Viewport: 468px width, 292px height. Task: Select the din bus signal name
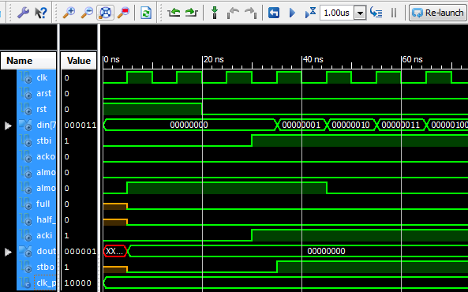[46, 125]
